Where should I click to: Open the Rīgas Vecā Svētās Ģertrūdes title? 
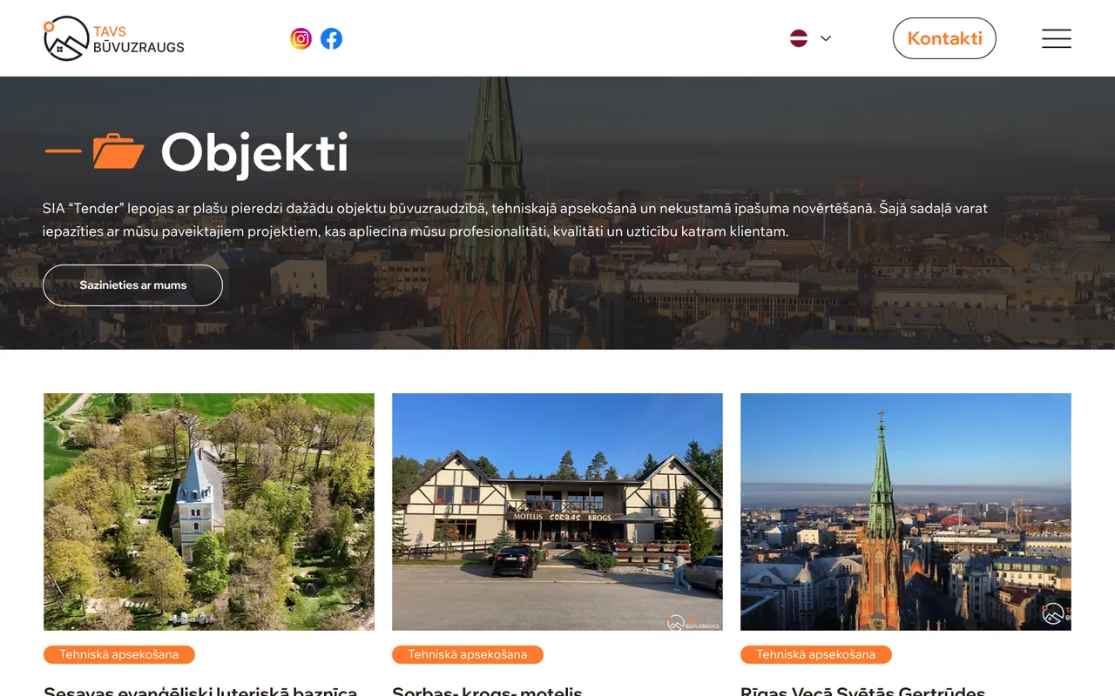862,691
